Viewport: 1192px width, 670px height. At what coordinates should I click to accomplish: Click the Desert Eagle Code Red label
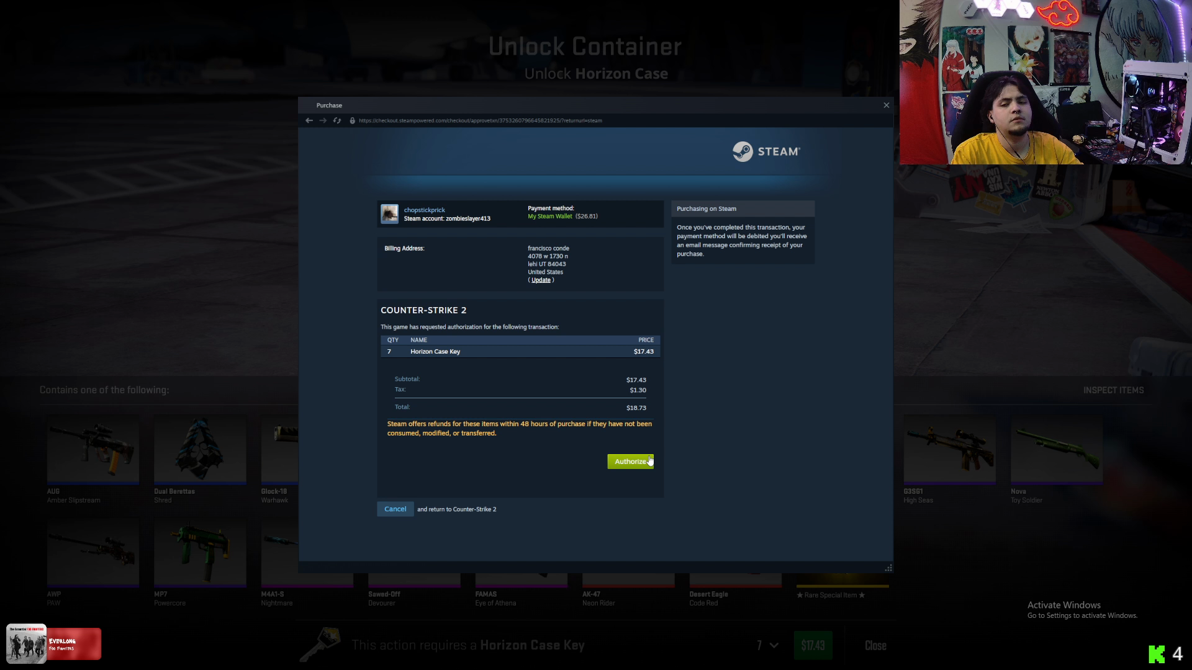(708, 599)
